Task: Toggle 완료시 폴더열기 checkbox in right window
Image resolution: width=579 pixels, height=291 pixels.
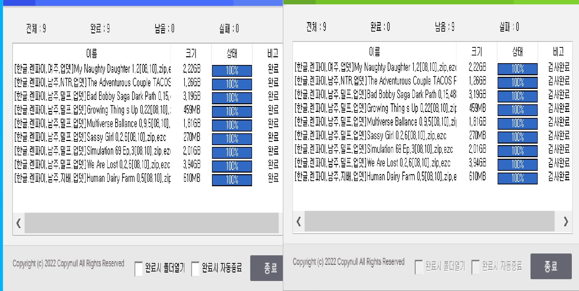Action: click(419, 267)
